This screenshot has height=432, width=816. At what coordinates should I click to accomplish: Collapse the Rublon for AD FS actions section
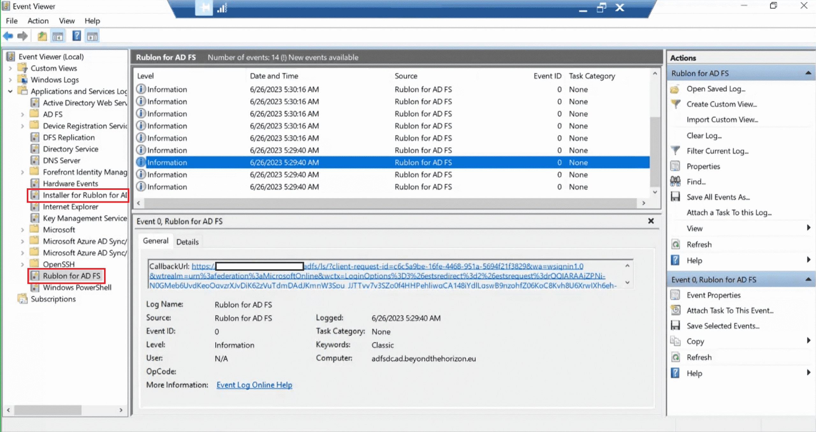click(808, 73)
